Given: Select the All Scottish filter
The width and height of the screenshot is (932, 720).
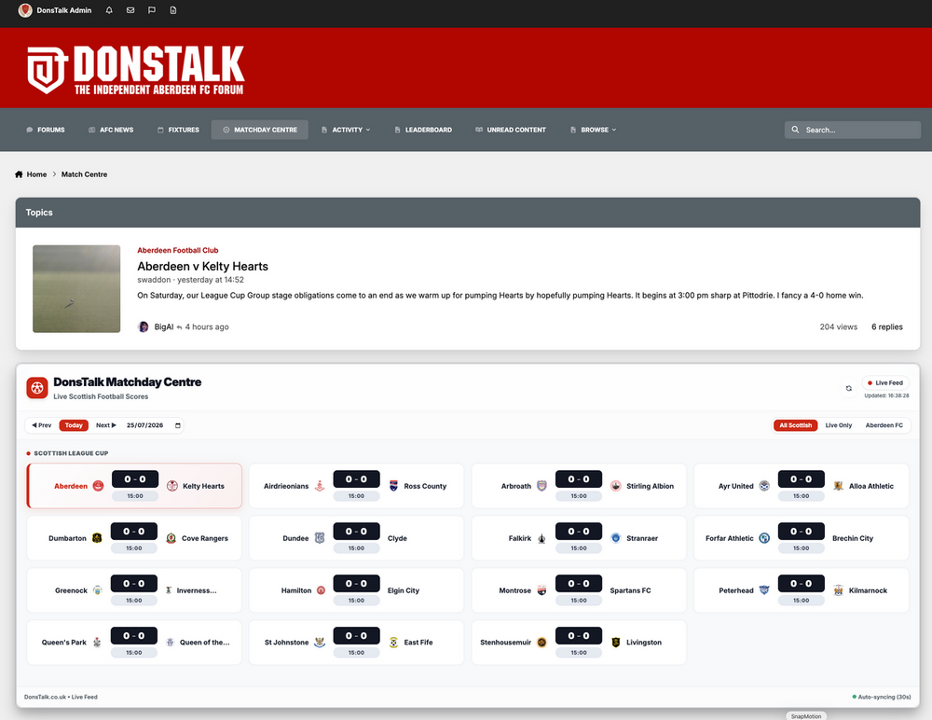Looking at the screenshot, I should point(795,425).
